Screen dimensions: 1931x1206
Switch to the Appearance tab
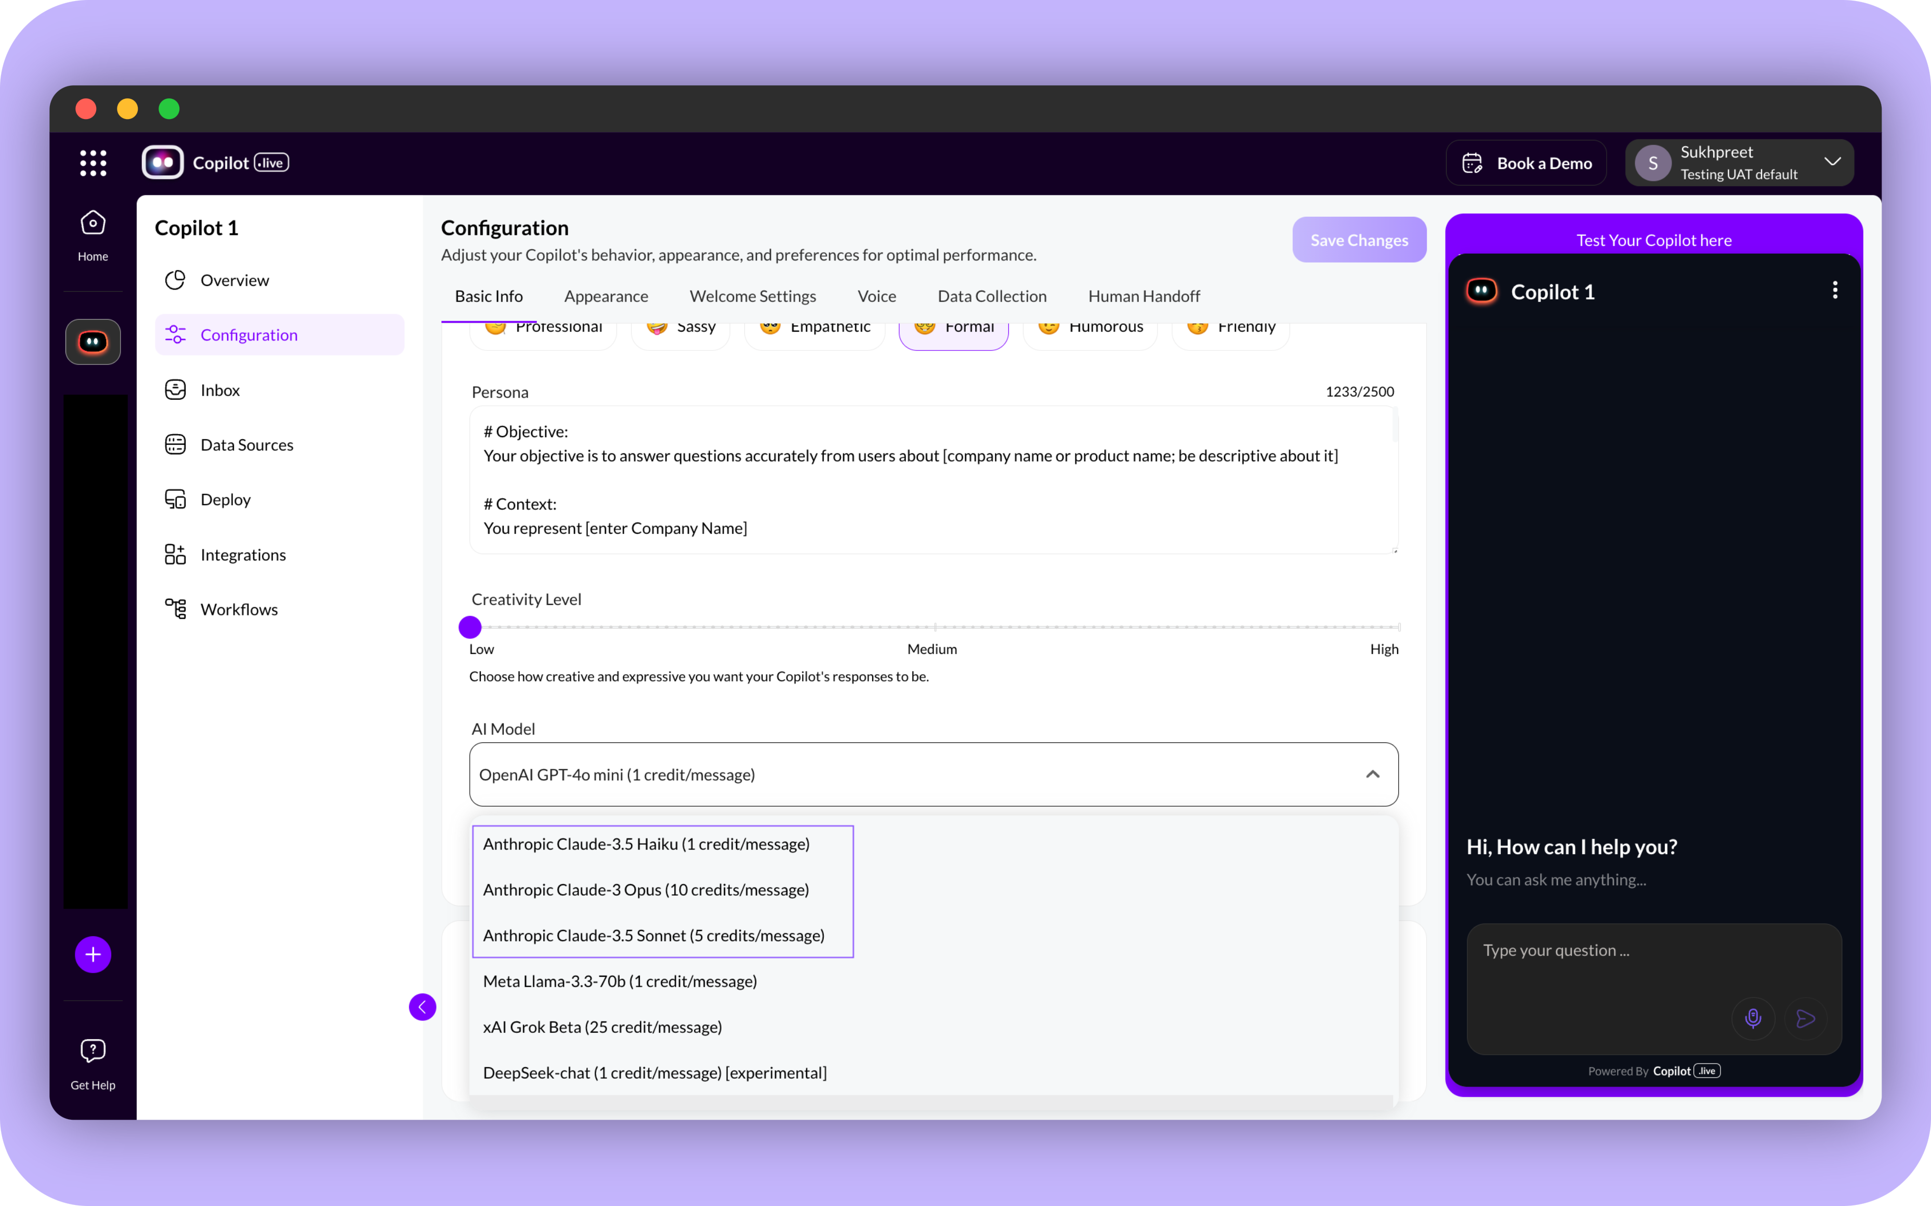606,297
